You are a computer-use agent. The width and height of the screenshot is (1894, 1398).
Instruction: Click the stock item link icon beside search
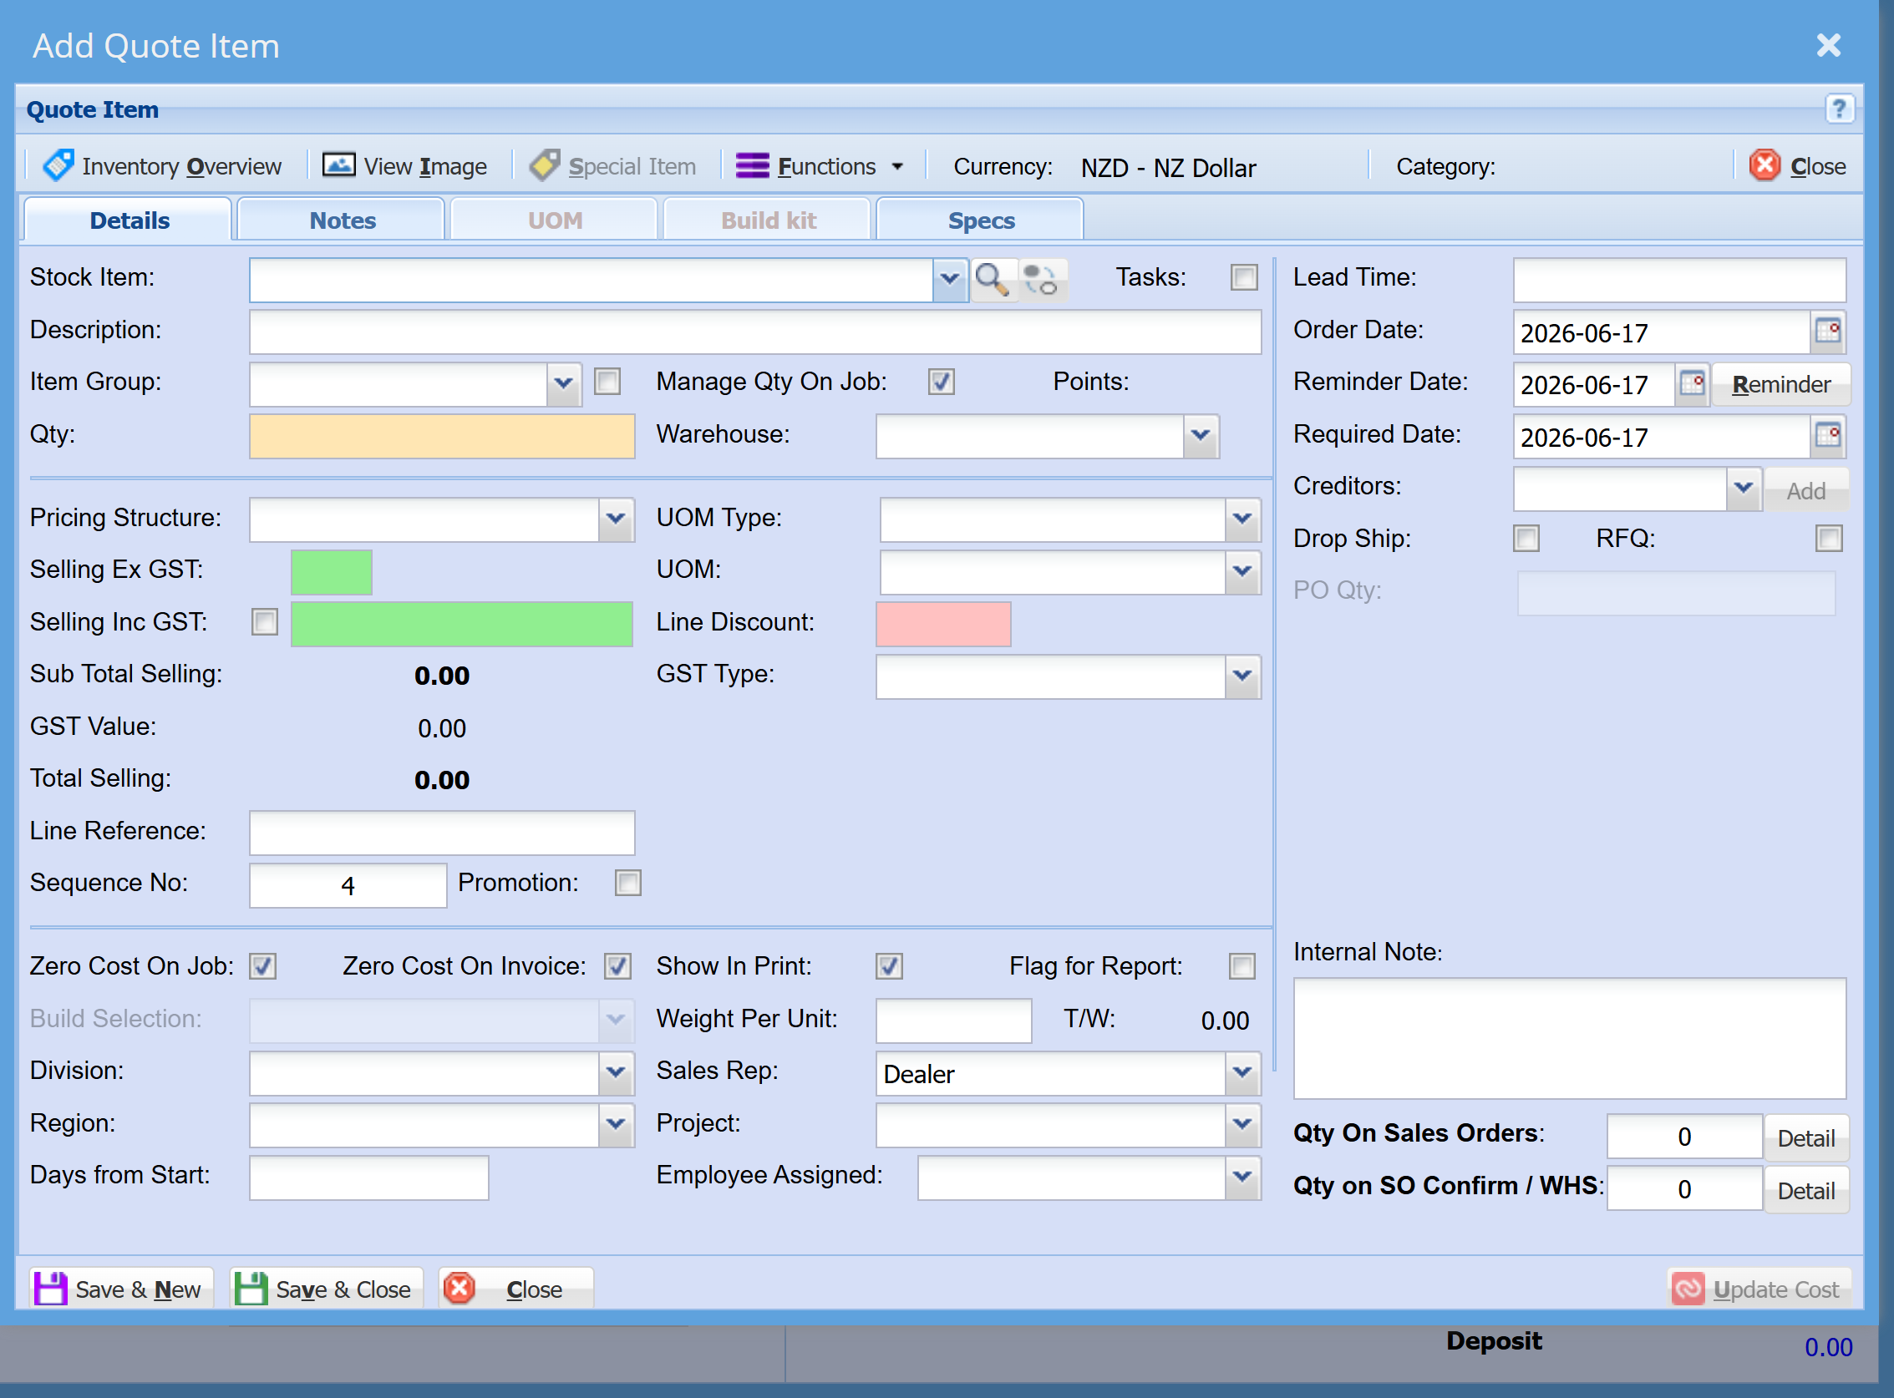point(1040,279)
